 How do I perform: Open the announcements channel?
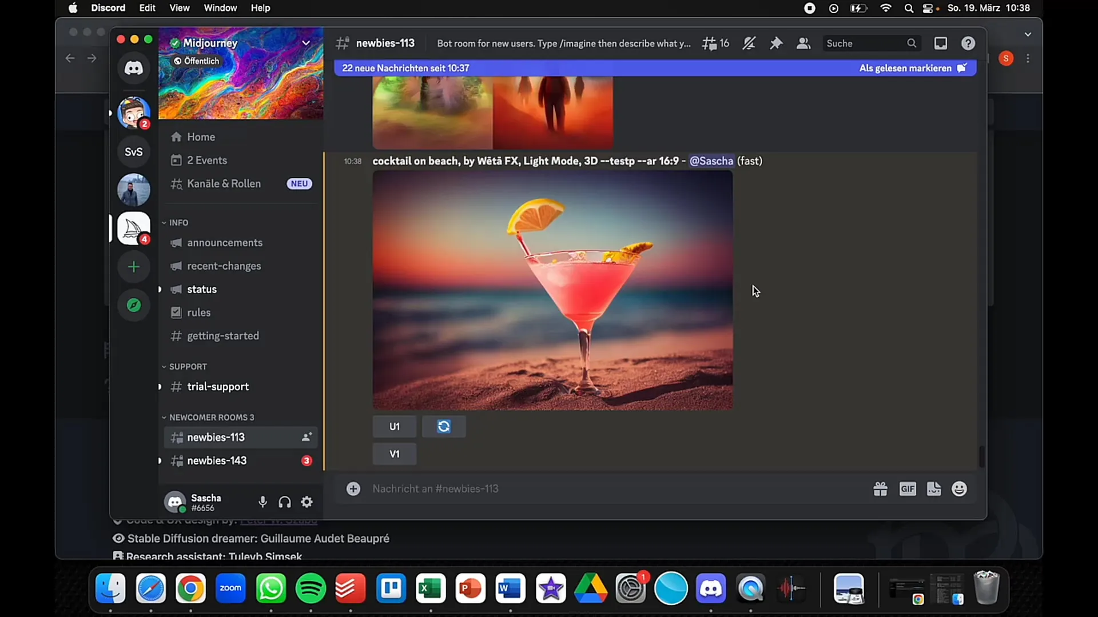[x=241, y=243]
